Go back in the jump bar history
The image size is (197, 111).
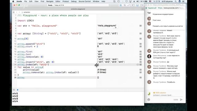coord(17,12)
